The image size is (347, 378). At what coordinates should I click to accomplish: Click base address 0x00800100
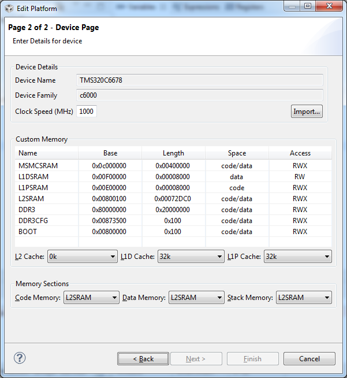pyautogui.click(x=109, y=199)
